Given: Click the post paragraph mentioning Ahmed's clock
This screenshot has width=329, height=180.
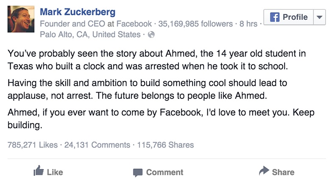Looking at the screenshot, I should (x=156, y=60).
